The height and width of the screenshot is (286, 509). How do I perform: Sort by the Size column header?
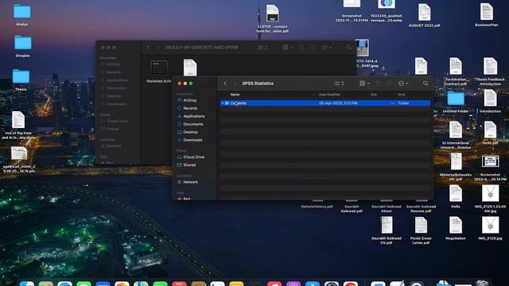(374, 95)
